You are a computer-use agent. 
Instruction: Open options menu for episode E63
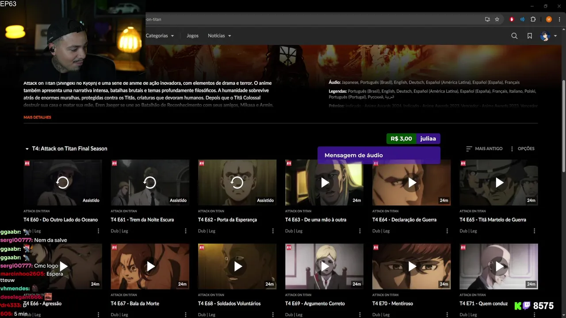tap(359, 231)
